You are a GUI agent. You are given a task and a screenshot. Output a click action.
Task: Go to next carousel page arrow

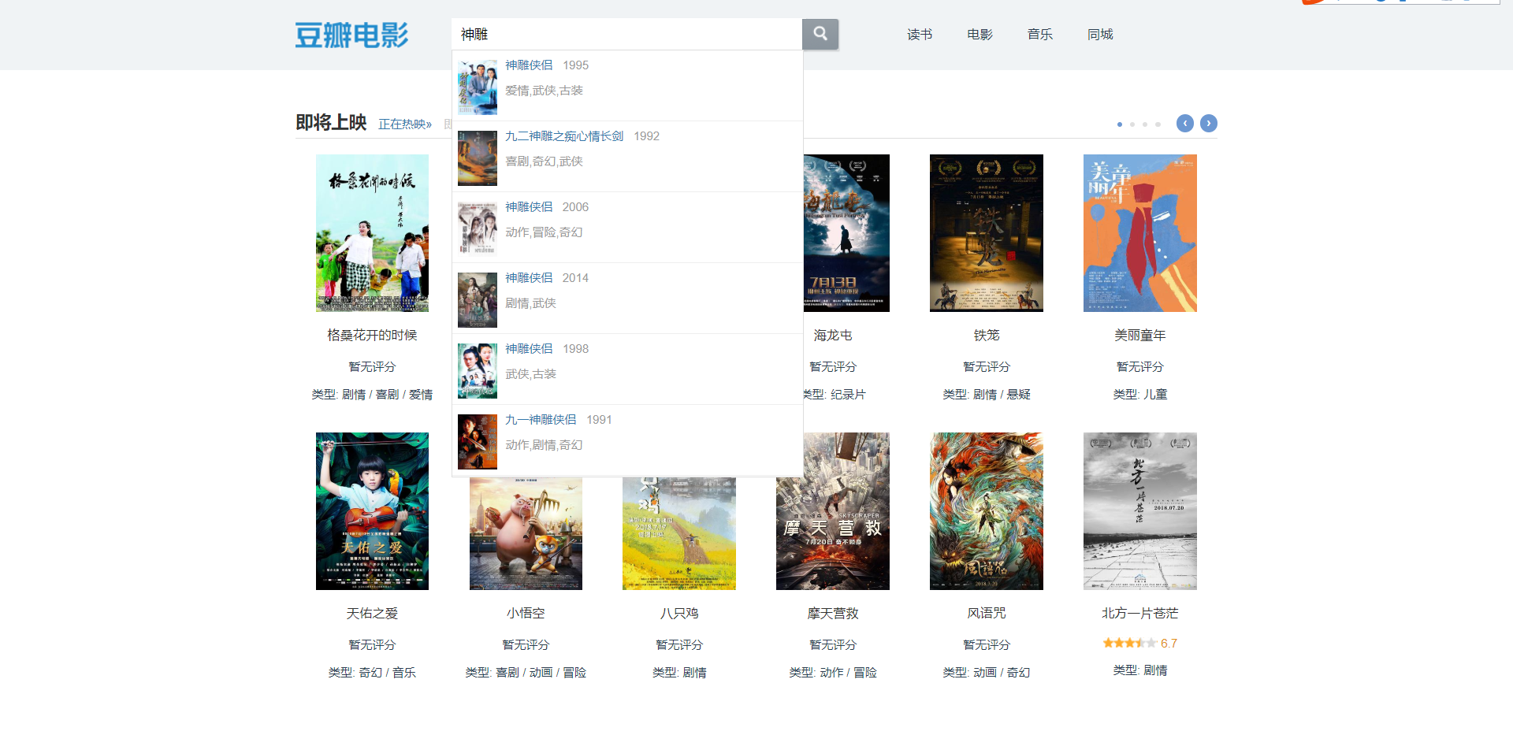pyautogui.click(x=1209, y=124)
